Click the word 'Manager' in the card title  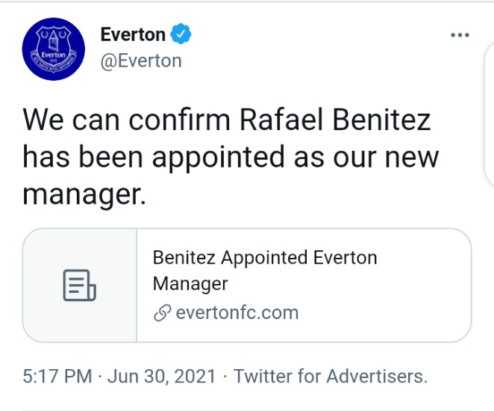[x=190, y=283]
